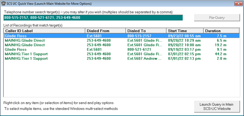Sort by Dialed From column header
This screenshot has height=116, width=244.
click(x=105, y=31)
